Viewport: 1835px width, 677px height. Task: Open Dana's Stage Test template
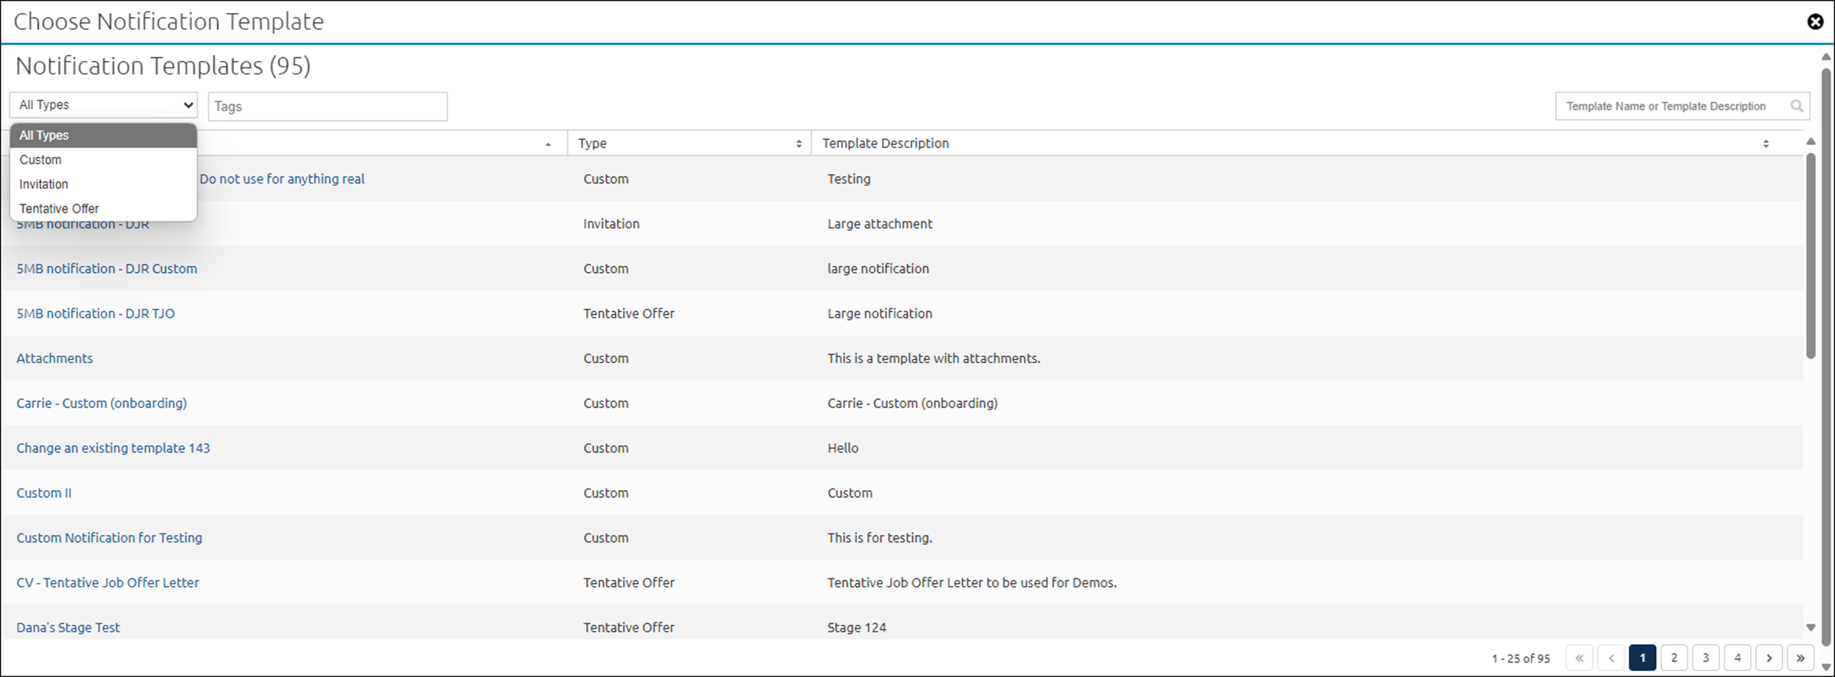(68, 627)
